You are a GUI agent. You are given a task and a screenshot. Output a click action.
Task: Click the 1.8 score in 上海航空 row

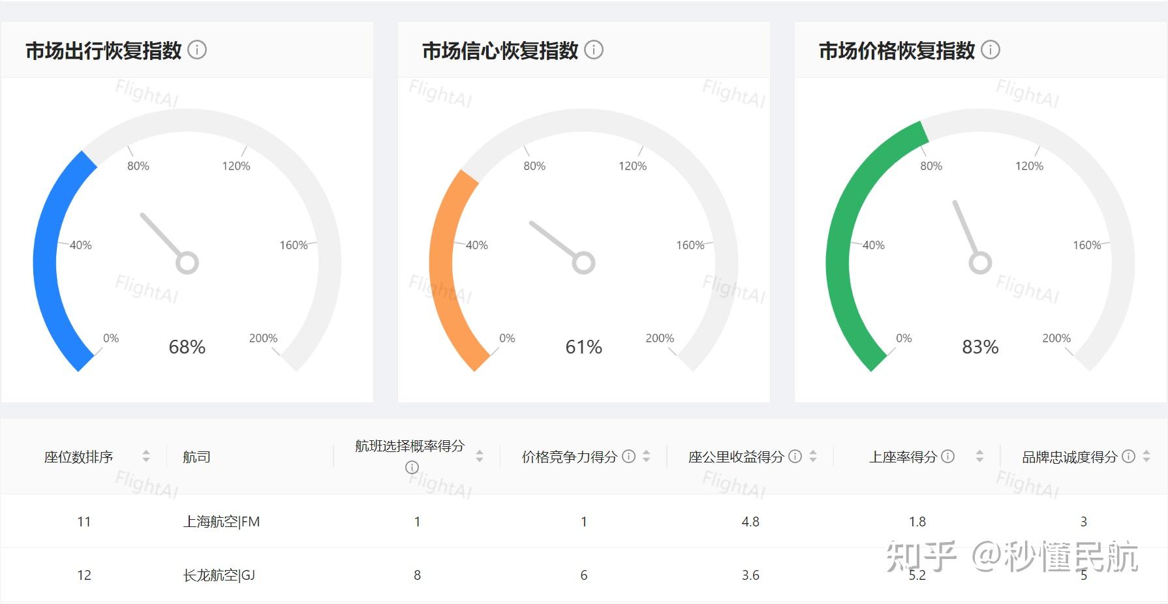coord(917,522)
